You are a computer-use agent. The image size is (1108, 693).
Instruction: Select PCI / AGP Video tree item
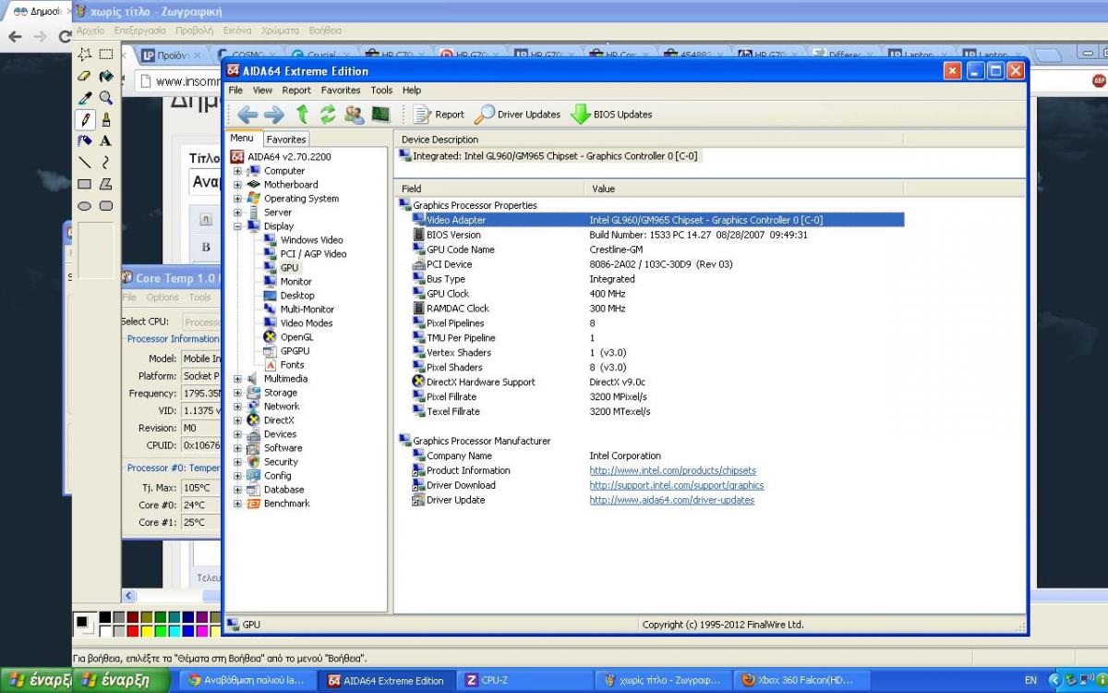click(313, 254)
